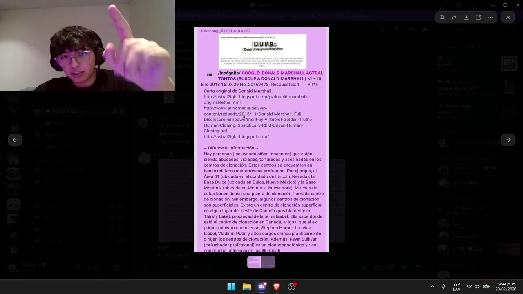Click the microphone icon in system tray
The height and width of the screenshot is (294, 523).
(443, 287)
